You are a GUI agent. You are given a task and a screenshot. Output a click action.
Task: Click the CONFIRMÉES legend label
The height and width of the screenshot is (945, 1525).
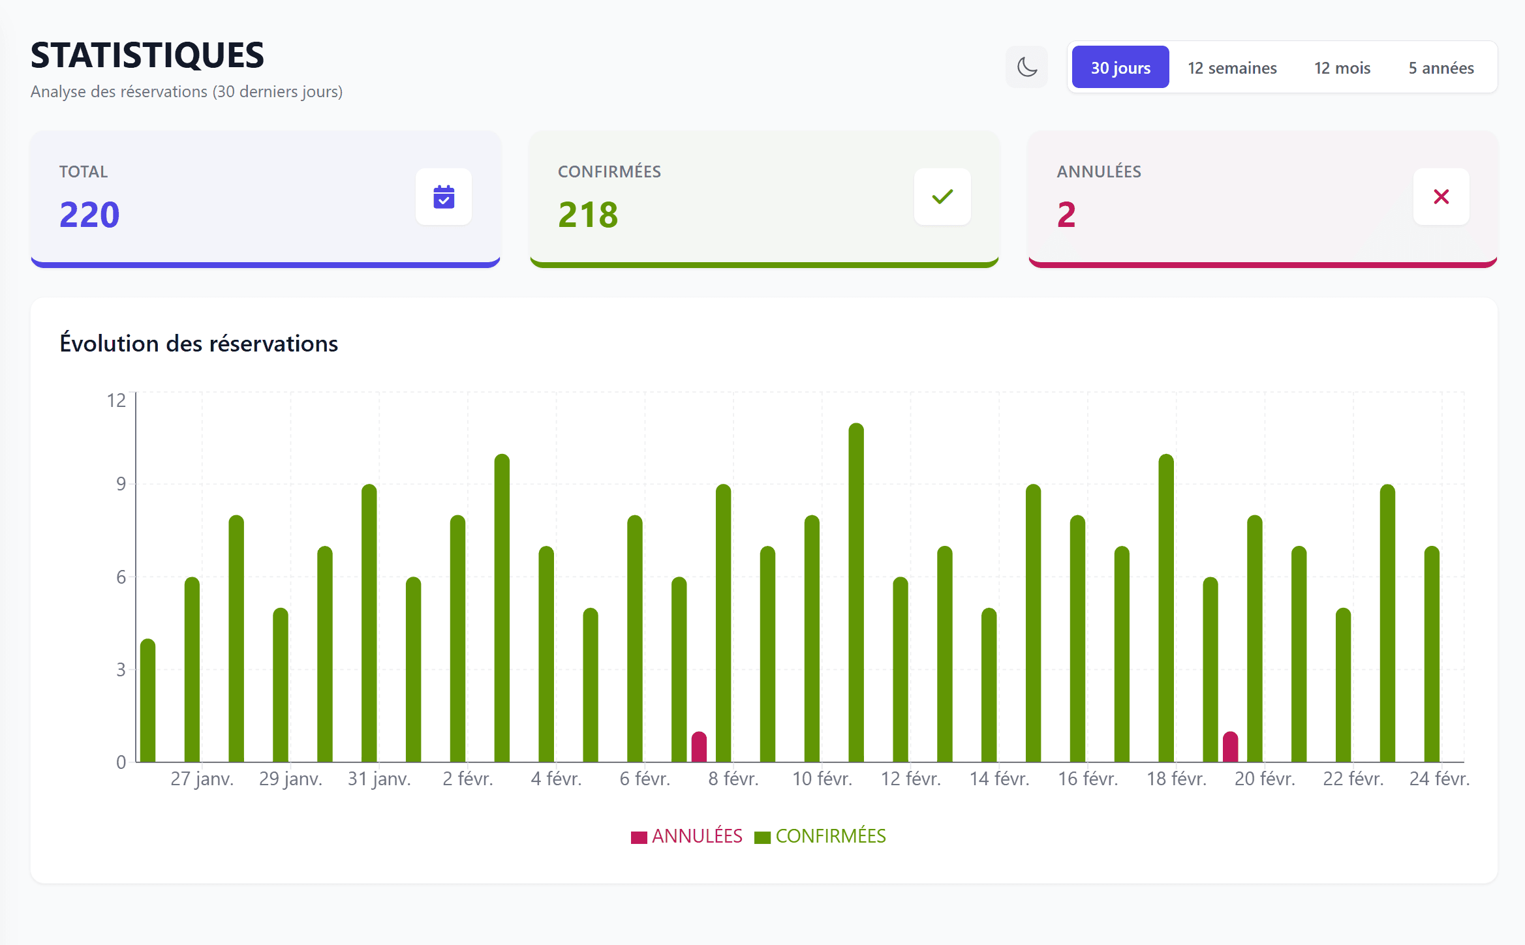pyautogui.click(x=830, y=835)
